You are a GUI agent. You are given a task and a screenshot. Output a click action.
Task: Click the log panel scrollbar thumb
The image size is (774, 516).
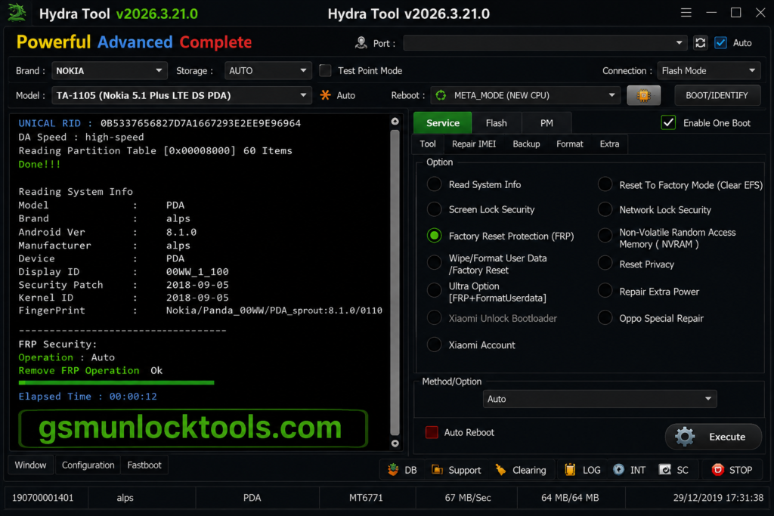point(395,282)
